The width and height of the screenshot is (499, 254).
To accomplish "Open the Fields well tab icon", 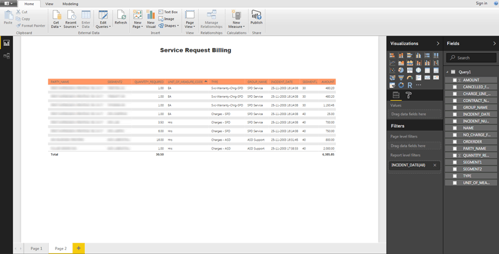I will 396,95.
